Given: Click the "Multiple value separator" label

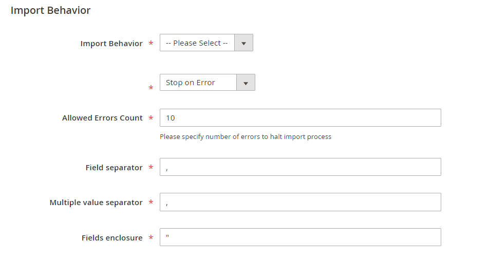Looking at the screenshot, I should tap(96, 203).
